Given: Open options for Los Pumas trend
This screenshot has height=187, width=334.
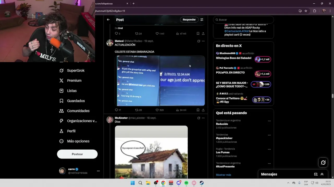Looking at the screenshot, I should point(269,150).
